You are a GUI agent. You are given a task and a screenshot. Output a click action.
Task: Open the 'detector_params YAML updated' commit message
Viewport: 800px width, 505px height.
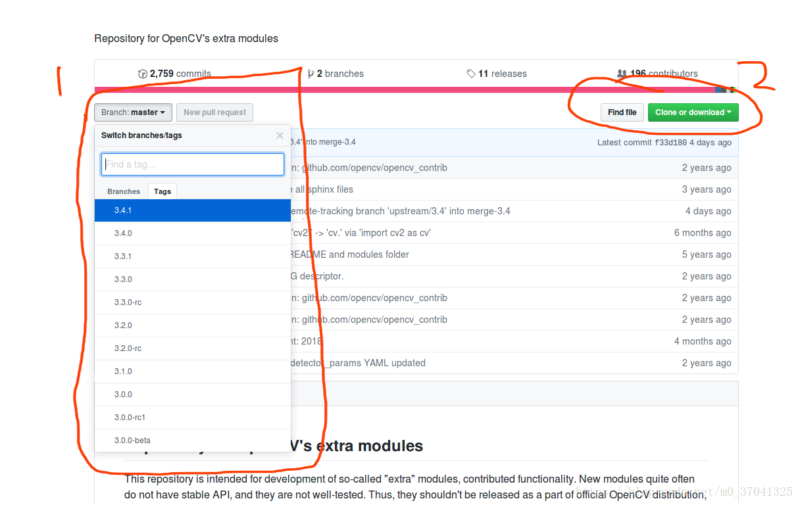pyautogui.click(x=359, y=363)
